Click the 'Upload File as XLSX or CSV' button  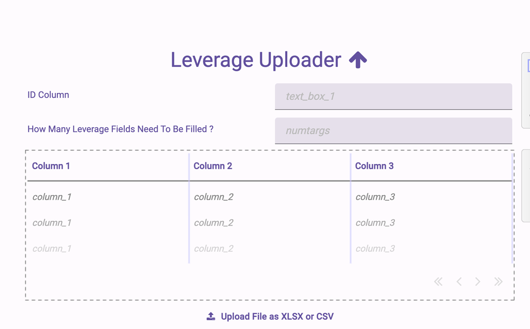[271, 316]
